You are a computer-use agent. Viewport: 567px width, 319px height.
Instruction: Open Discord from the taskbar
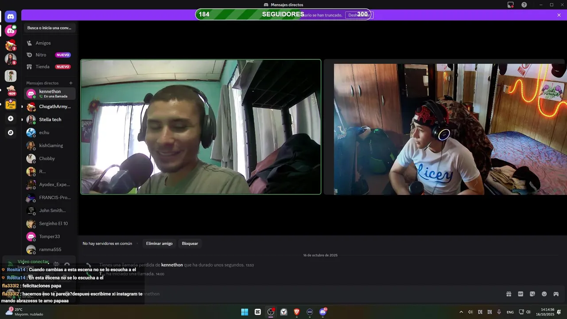[x=323, y=312]
